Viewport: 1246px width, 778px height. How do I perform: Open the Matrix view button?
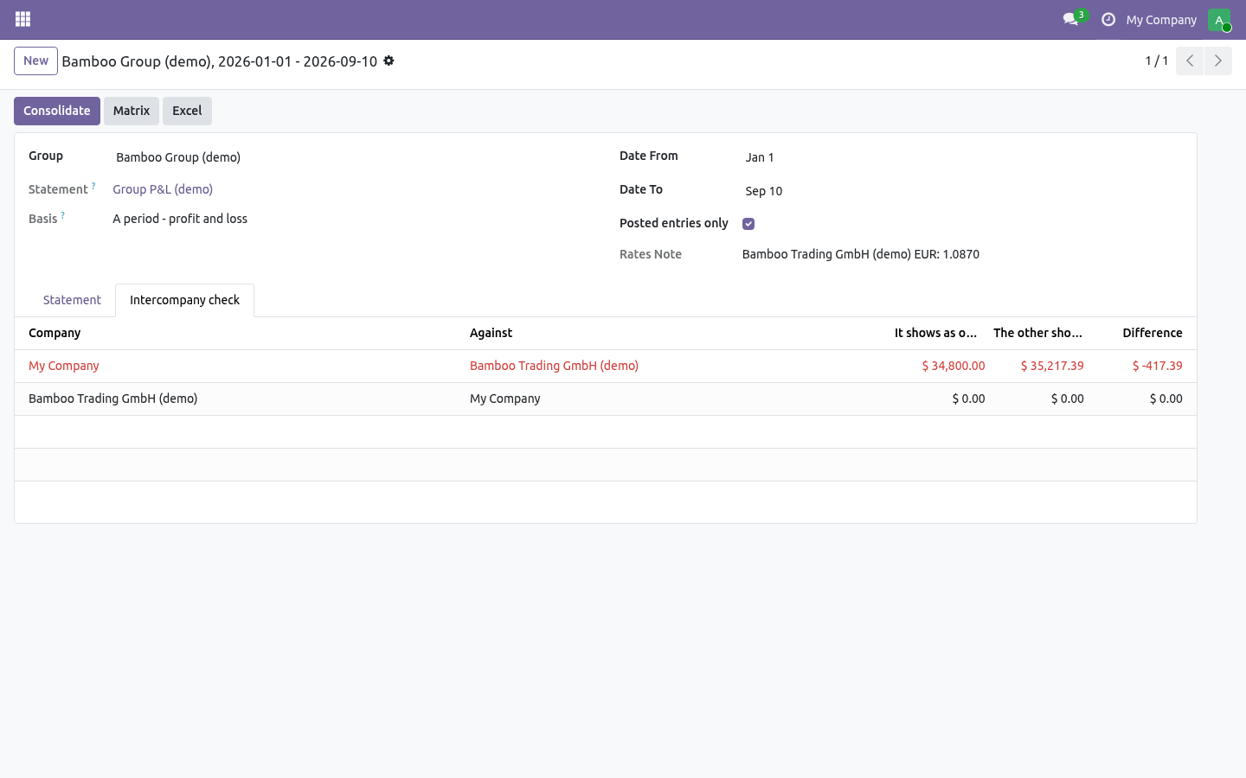(132, 111)
